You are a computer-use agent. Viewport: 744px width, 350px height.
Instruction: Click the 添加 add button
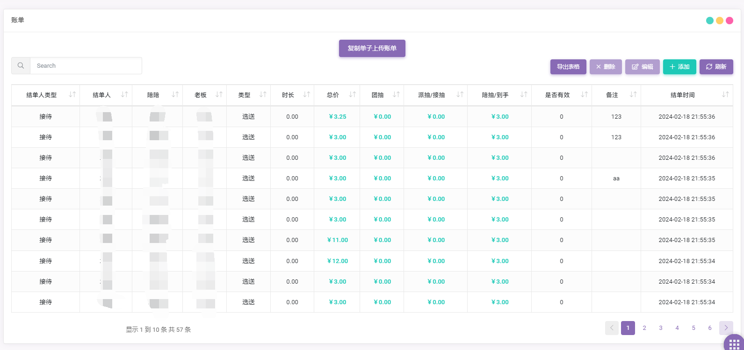coord(679,67)
